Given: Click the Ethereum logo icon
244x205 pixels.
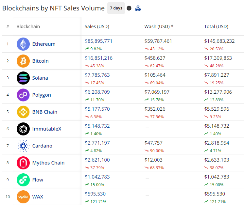Looking at the screenshot, I should click(x=23, y=44).
